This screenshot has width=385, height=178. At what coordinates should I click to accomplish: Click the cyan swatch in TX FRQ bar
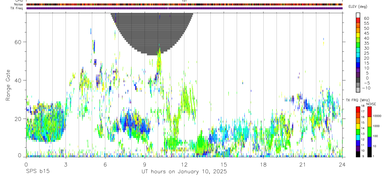[x=358, y=138]
